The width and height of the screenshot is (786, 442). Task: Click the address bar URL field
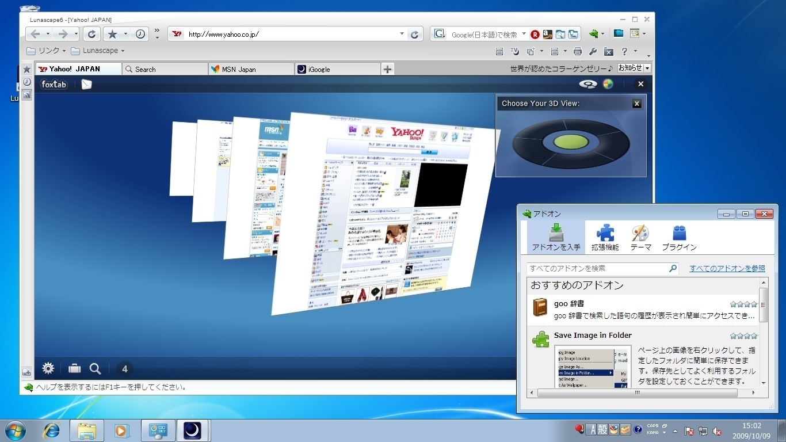(292, 35)
